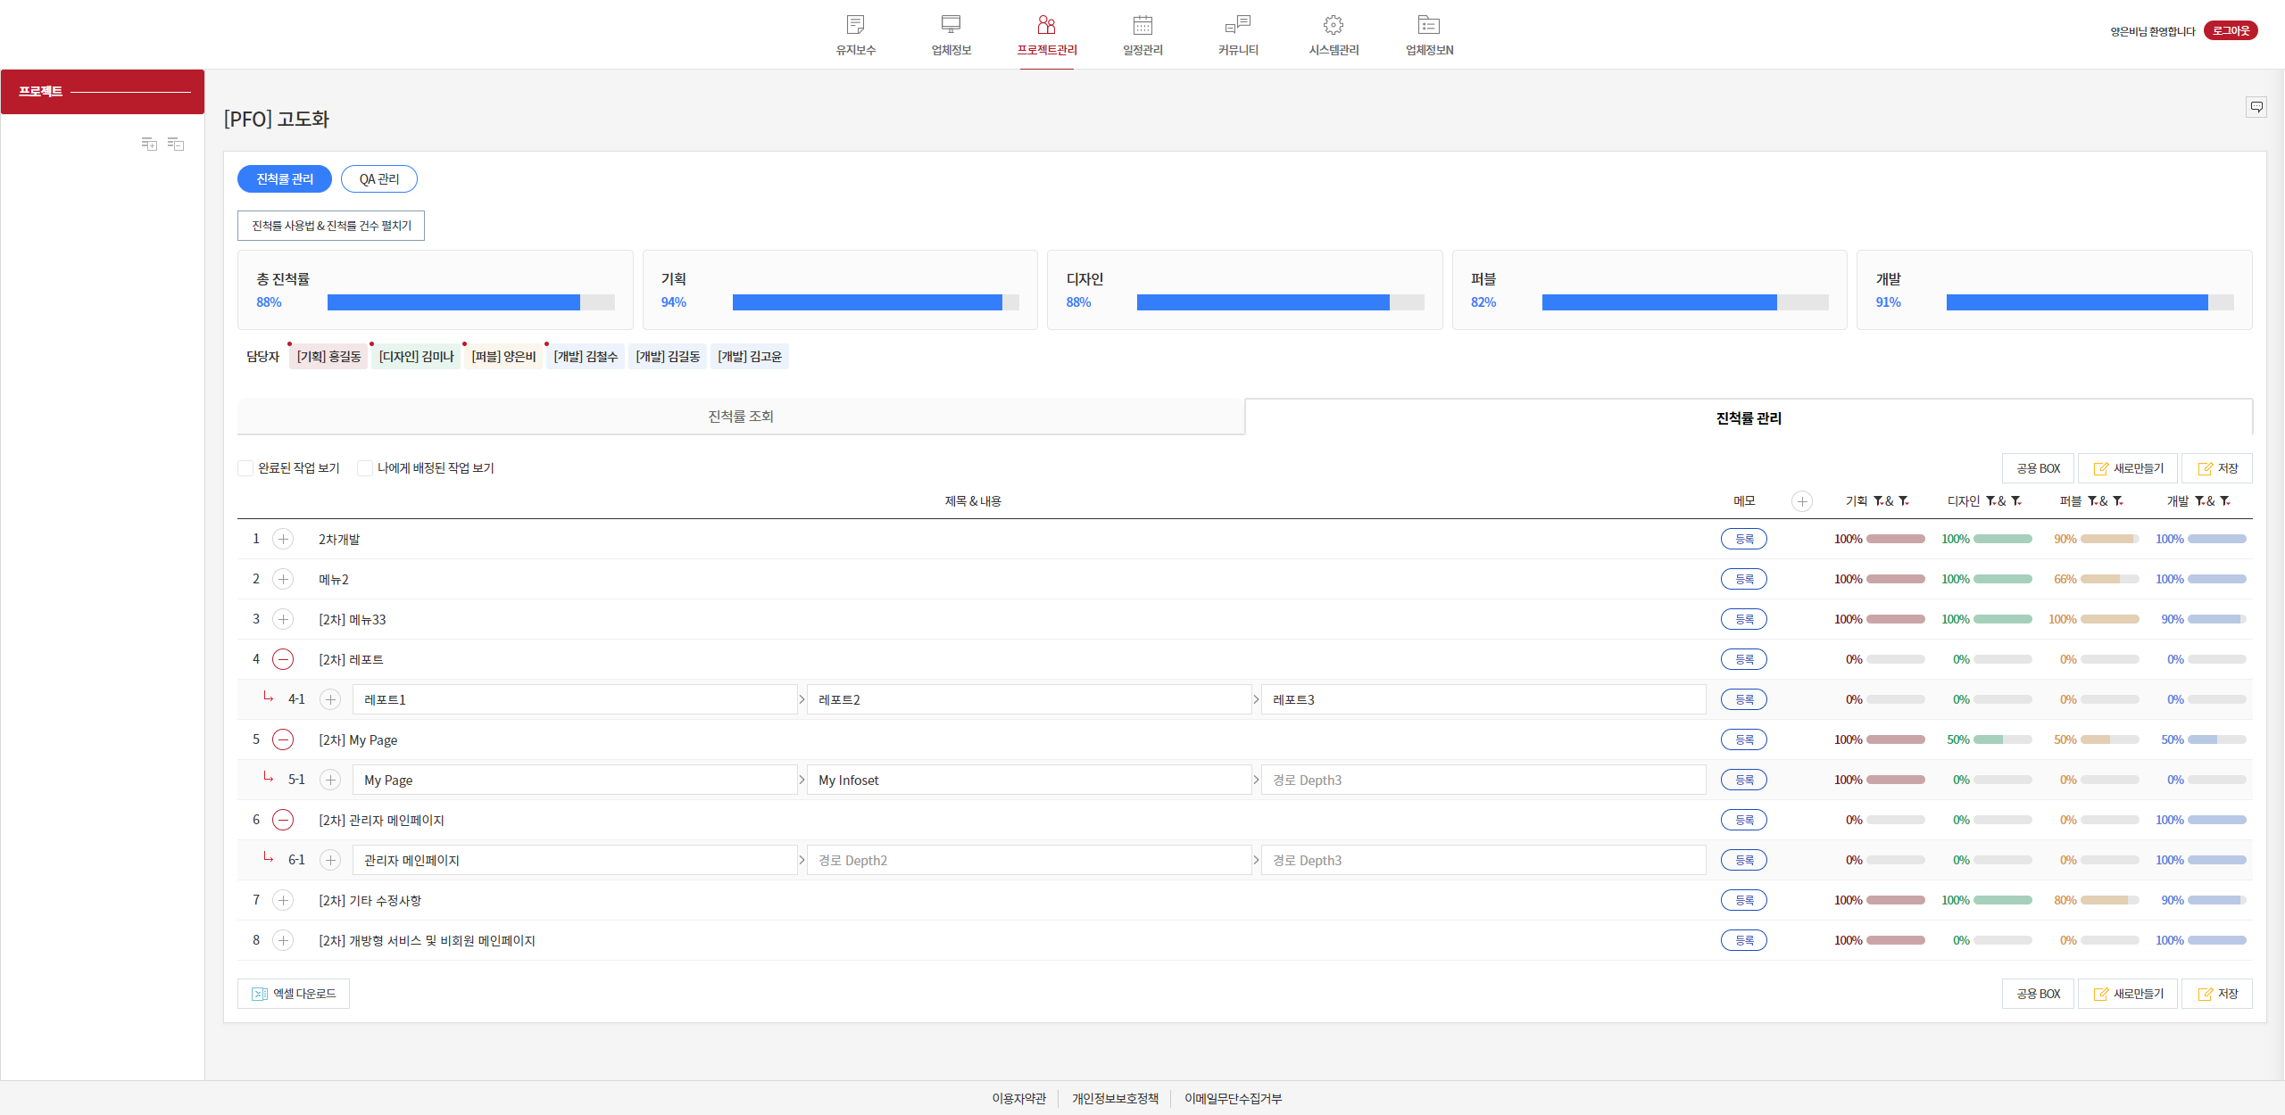The image size is (2285, 1115).
Task: Expand 진척률 사용법 & 진척률 건수 펼치기
Action: pyautogui.click(x=331, y=226)
